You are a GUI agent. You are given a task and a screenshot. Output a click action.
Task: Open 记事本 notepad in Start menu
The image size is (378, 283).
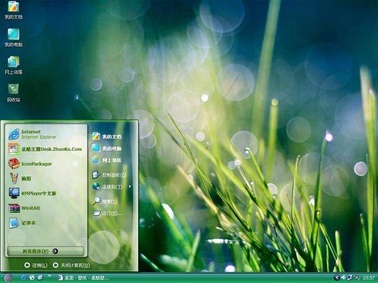click(x=46, y=223)
